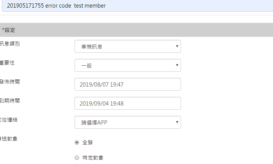
Task: Click the 特定對象 option label text
Action: [x=93, y=157]
